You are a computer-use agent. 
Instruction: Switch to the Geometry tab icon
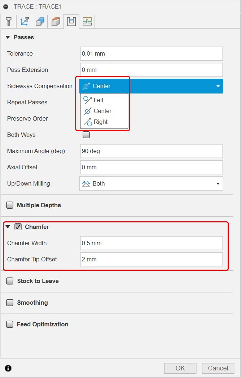(x=40, y=22)
